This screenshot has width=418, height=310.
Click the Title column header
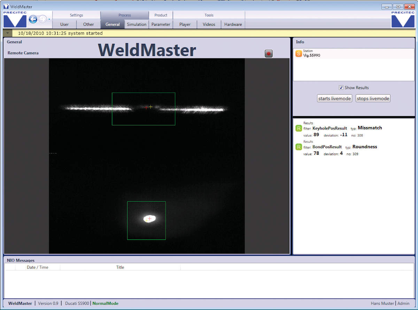click(120, 267)
